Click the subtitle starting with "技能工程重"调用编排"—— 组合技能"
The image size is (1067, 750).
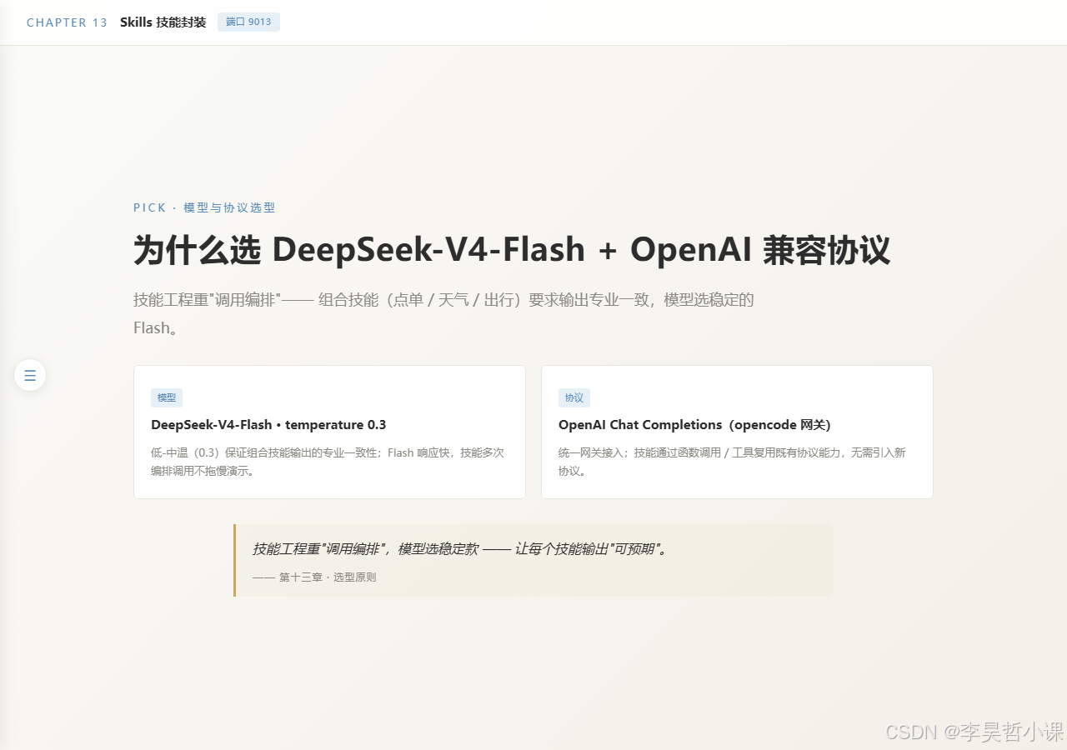click(x=443, y=313)
